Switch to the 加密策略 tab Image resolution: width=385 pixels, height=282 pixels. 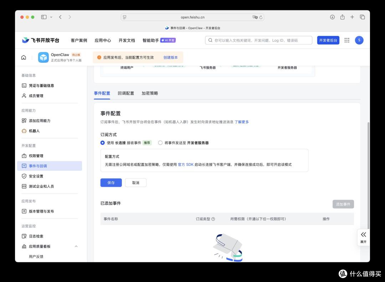tap(150, 93)
